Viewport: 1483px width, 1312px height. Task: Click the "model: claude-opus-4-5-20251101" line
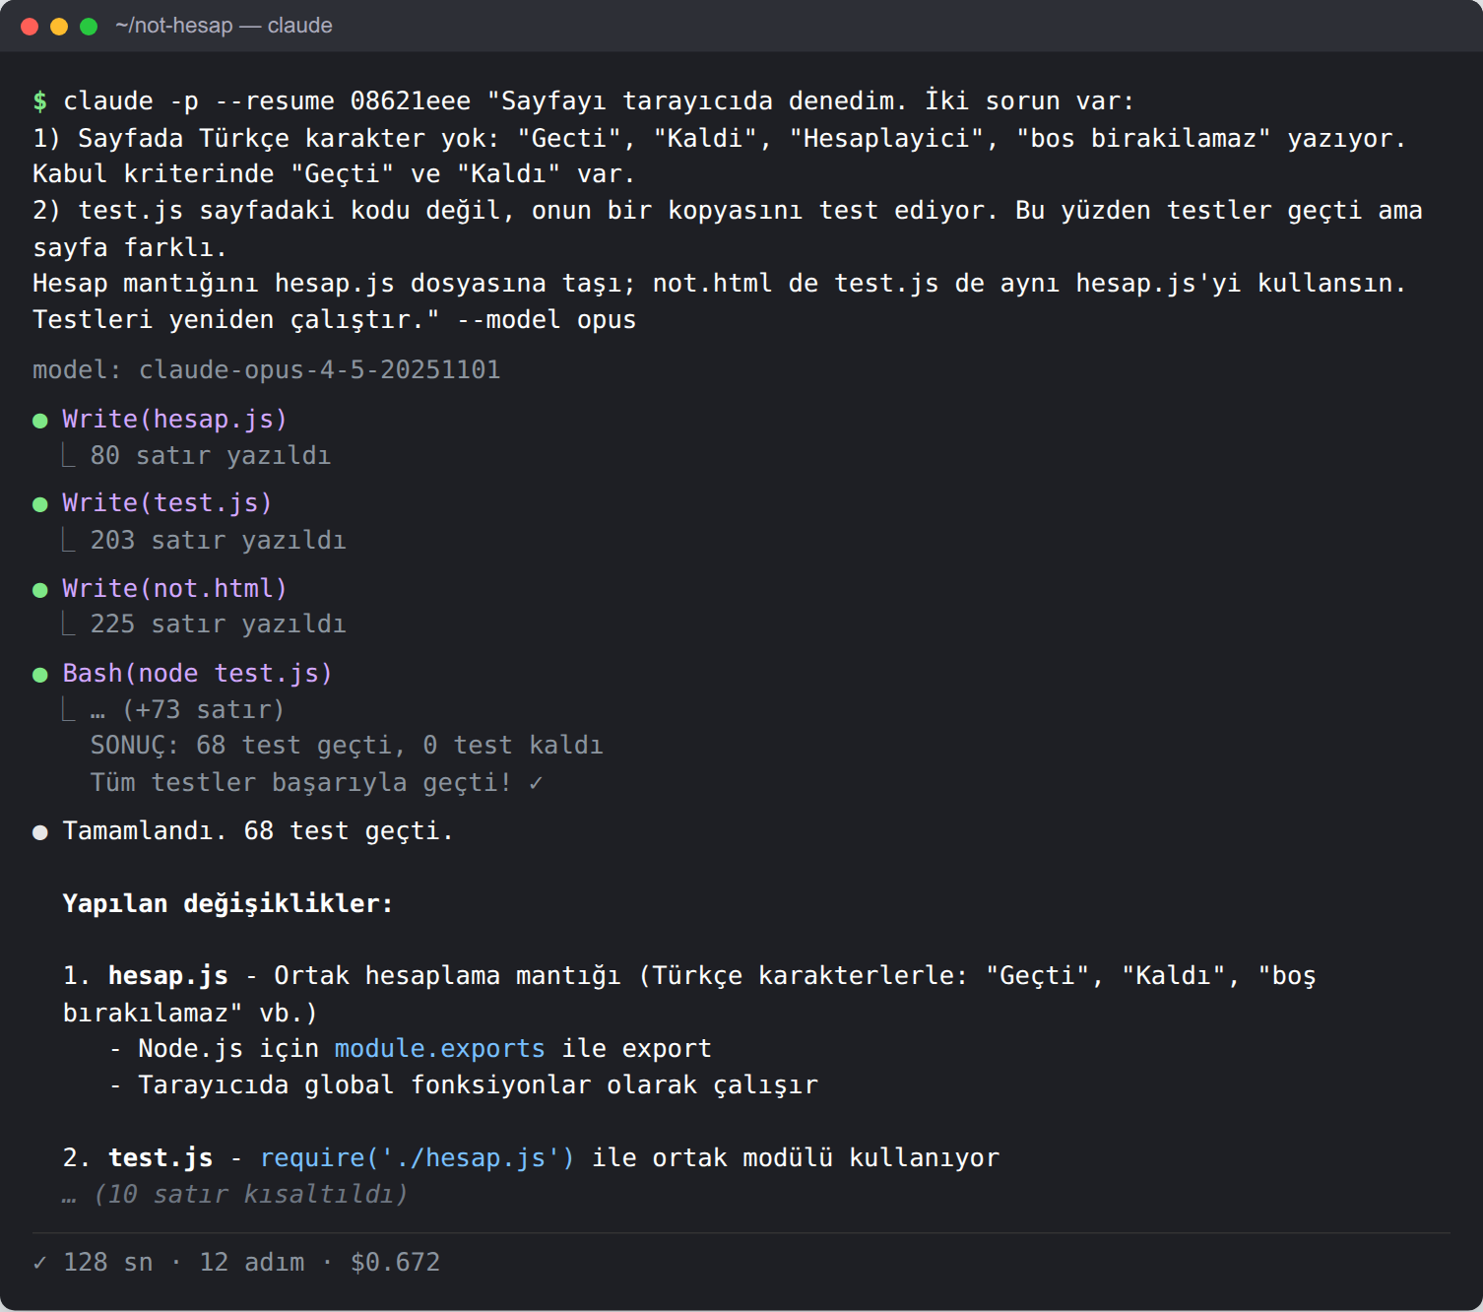click(267, 370)
